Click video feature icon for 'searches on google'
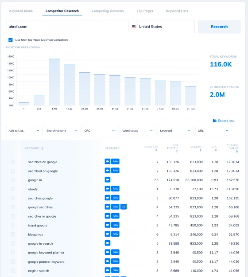The height and width of the screenshot is (277, 248). pos(107,161)
